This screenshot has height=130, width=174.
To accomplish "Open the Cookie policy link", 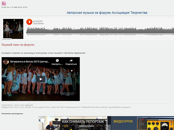I will (7, 39).
